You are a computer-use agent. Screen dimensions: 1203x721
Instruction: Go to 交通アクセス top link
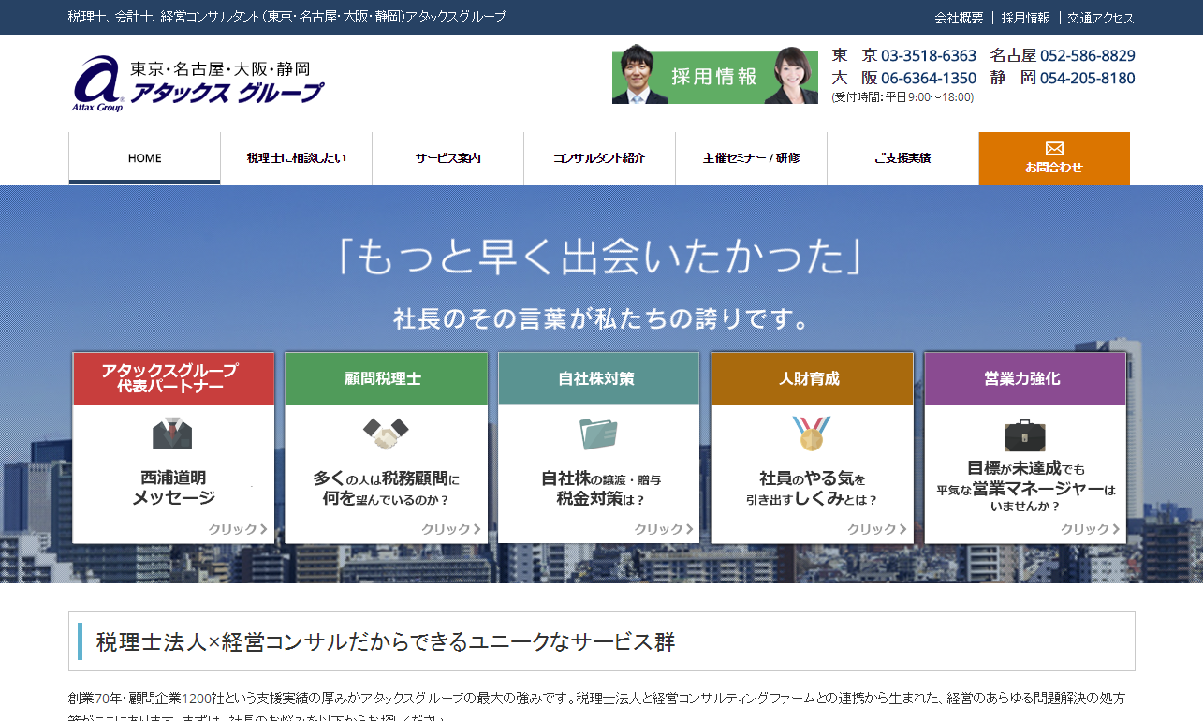[1101, 18]
